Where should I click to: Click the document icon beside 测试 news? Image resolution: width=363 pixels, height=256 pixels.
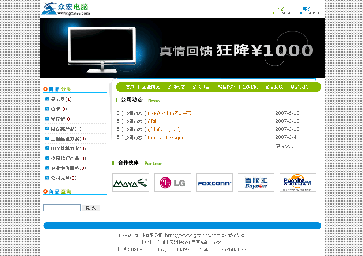click(118, 121)
